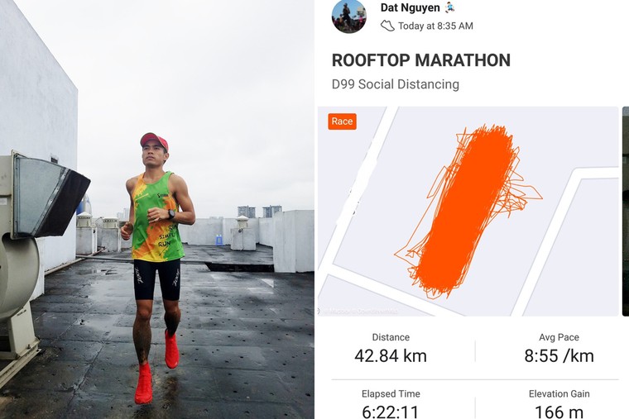The height and width of the screenshot is (419, 629).
Task: Select the Avg Pace 8:55 /km stat
Action: 559,350
